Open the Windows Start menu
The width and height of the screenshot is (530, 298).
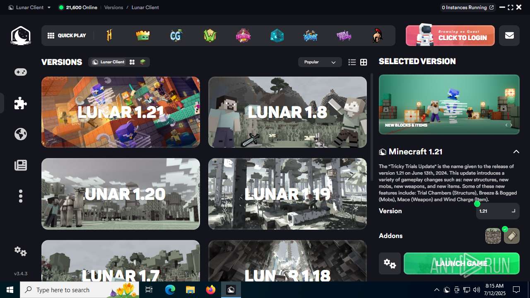10,290
